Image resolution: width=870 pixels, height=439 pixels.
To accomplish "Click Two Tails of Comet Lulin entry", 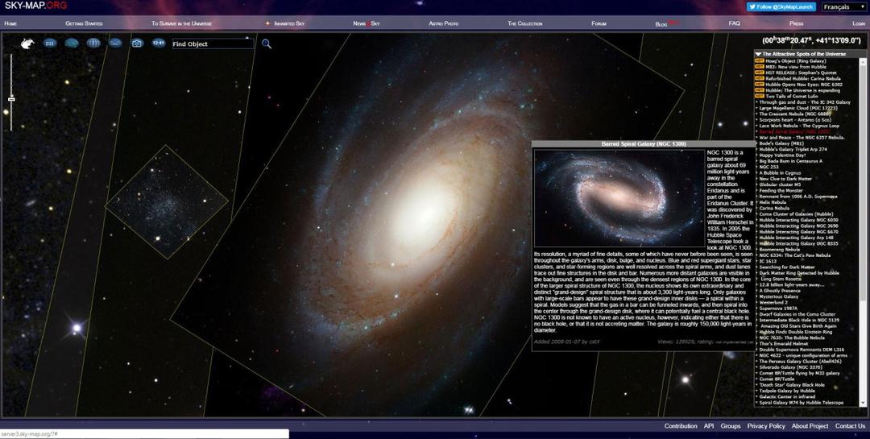I will tap(791, 97).
